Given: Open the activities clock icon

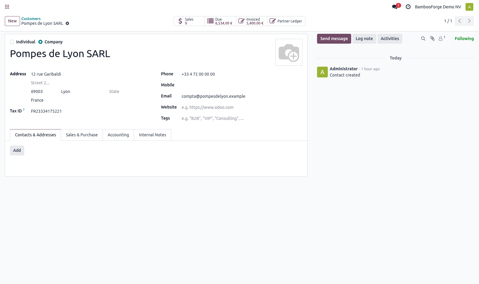Looking at the screenshot, I should [408, 7].
